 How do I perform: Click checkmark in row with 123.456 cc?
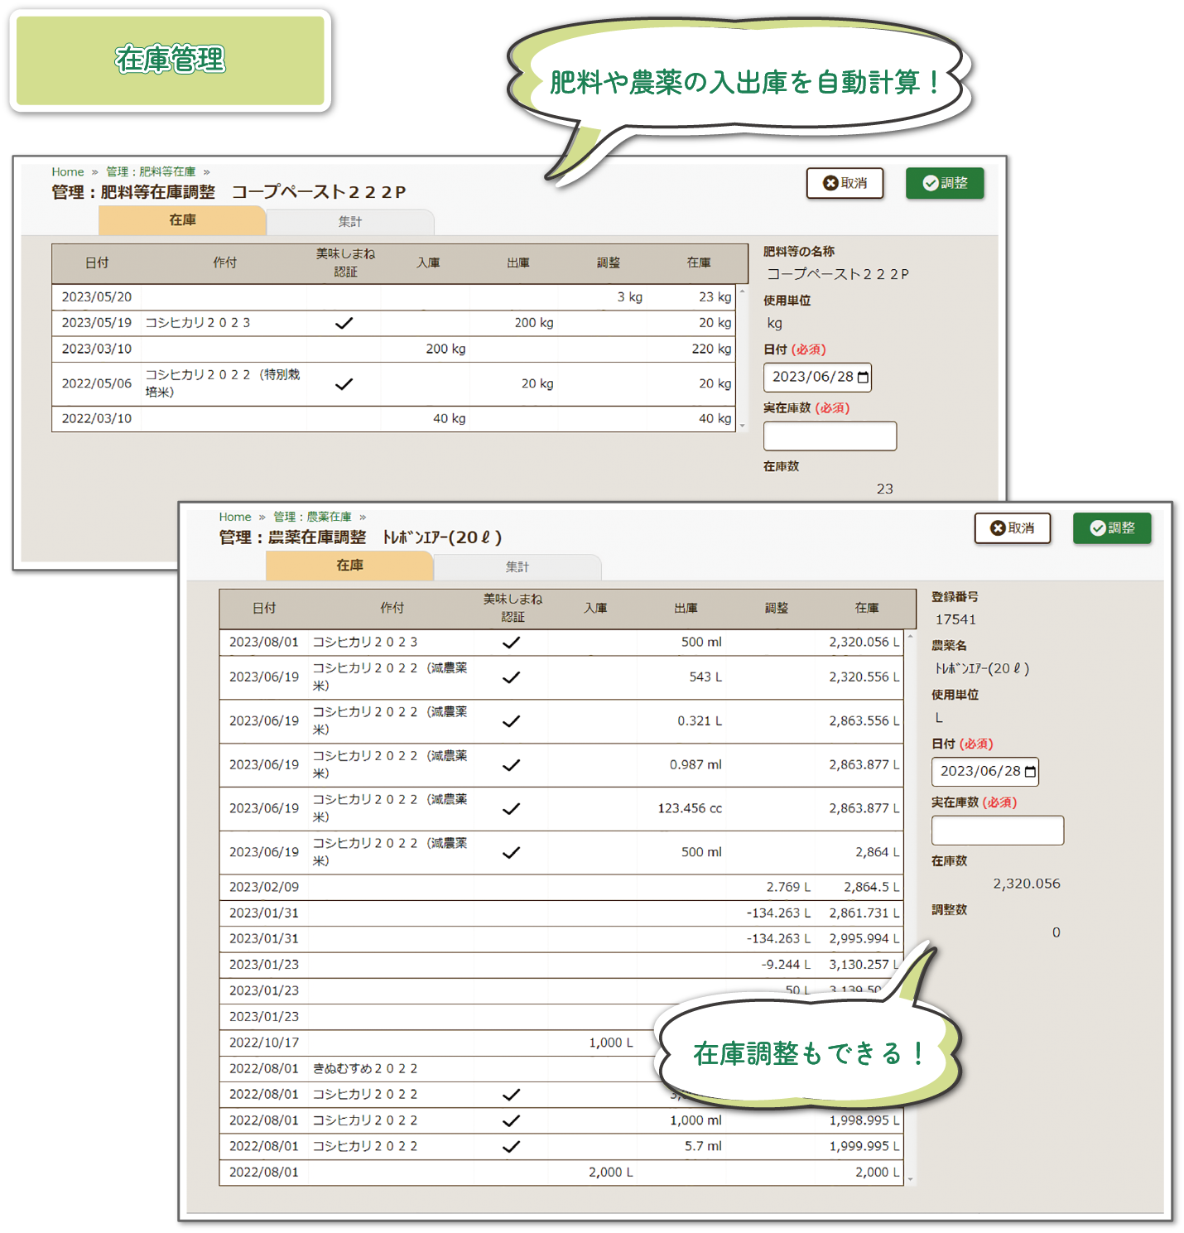point(512,808)
